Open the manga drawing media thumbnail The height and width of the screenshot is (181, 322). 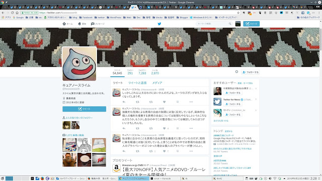pos(84,145)
